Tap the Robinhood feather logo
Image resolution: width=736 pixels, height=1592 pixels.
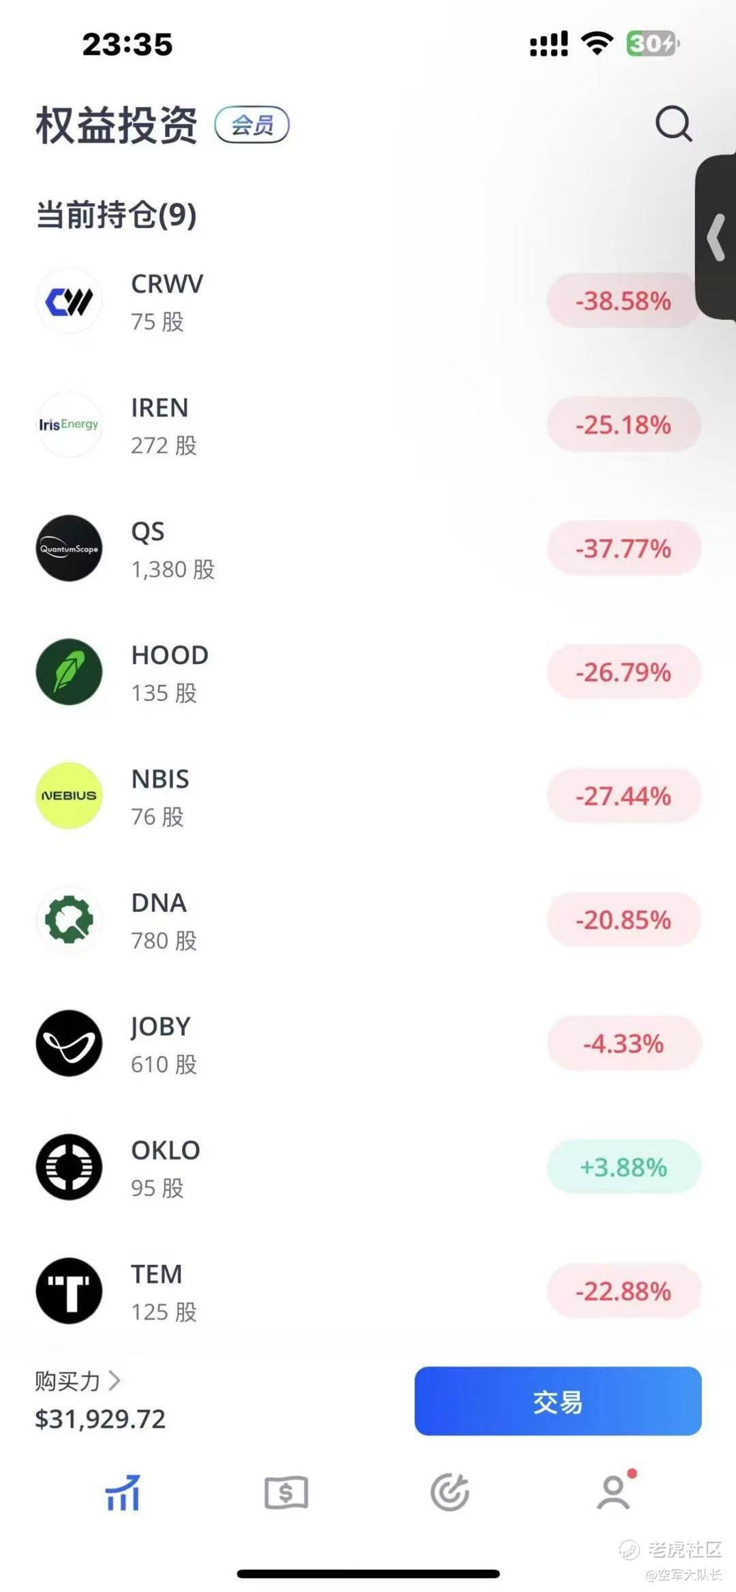pos(69,672)
